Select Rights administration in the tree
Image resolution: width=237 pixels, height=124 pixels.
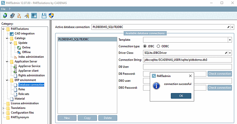tap(31, 75)
